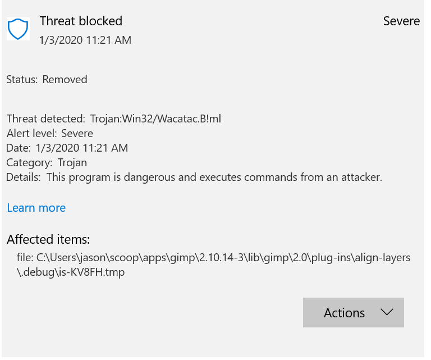Click the Alert level: Severe line
This screenshot has height=360, width=431.
[x=50, y=134]
